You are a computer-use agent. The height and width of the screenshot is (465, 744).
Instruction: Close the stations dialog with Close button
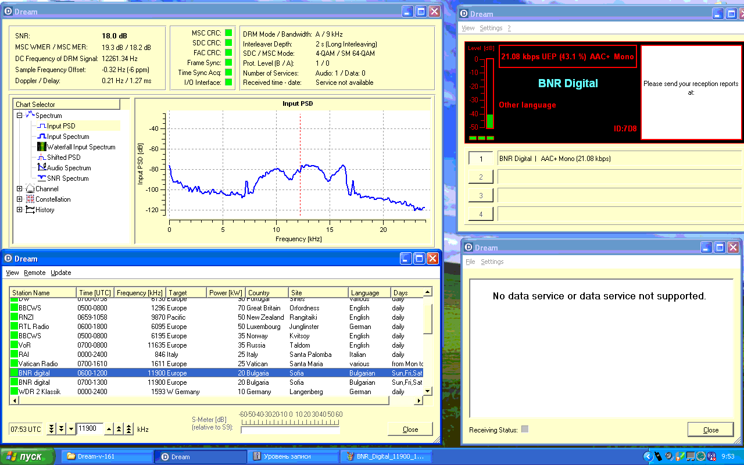coord(410,430)
